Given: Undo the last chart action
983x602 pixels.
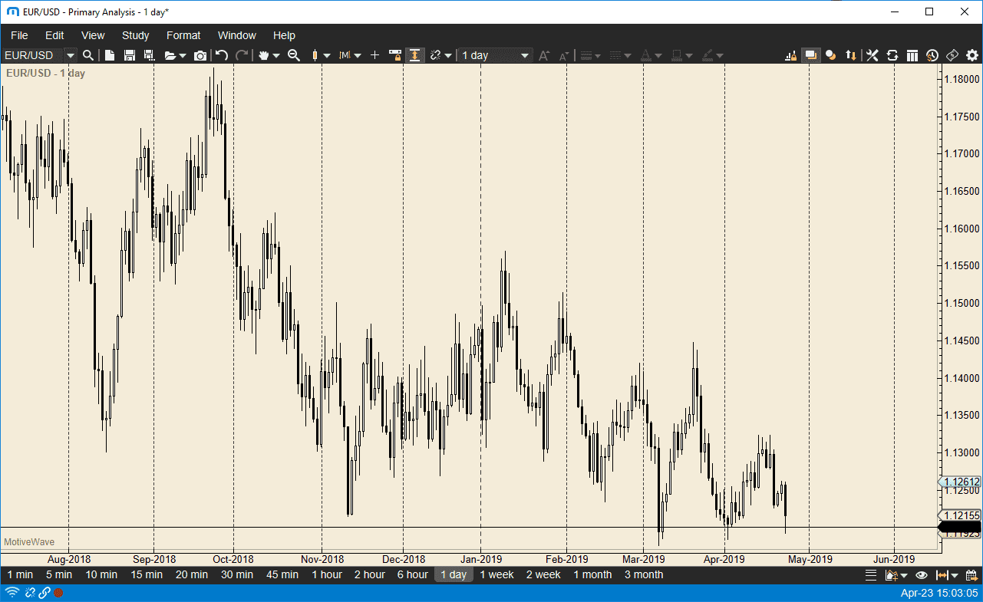Looking at the screenshot, I should click(221, 54).
